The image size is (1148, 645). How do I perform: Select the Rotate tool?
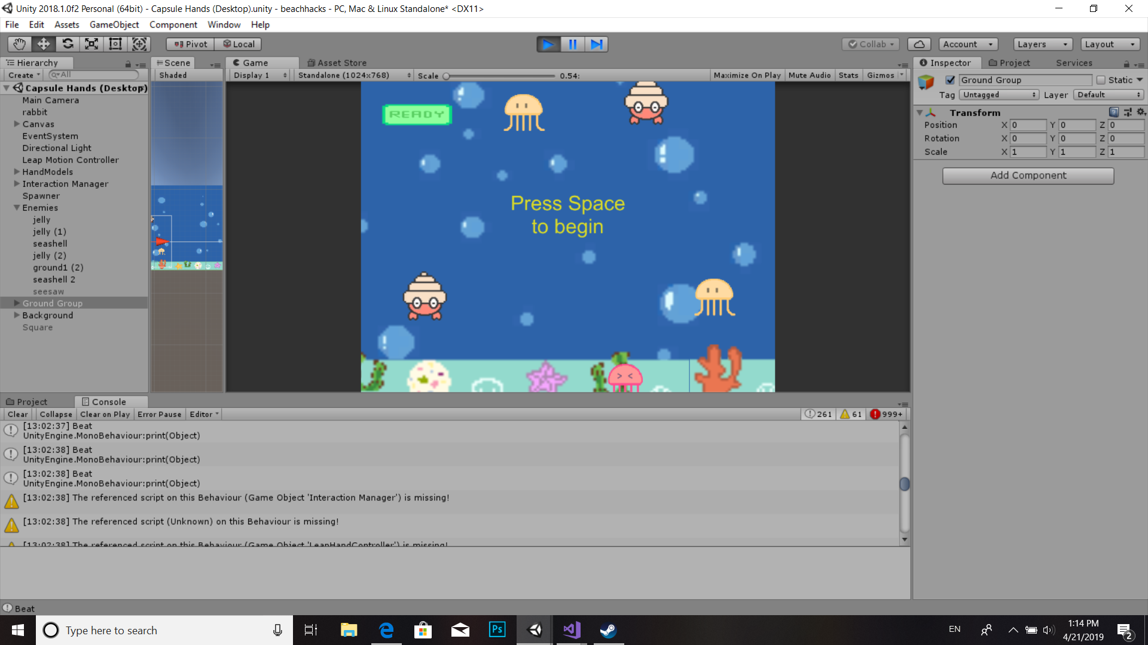[68, 44]
